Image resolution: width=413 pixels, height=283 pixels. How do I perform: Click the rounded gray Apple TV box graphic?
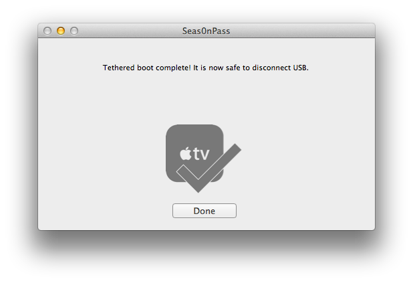pos(194,153)
